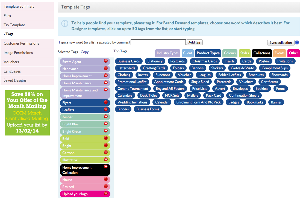
Task: Remove the Estate Agent tag
Action: click(x=106, y=61)
